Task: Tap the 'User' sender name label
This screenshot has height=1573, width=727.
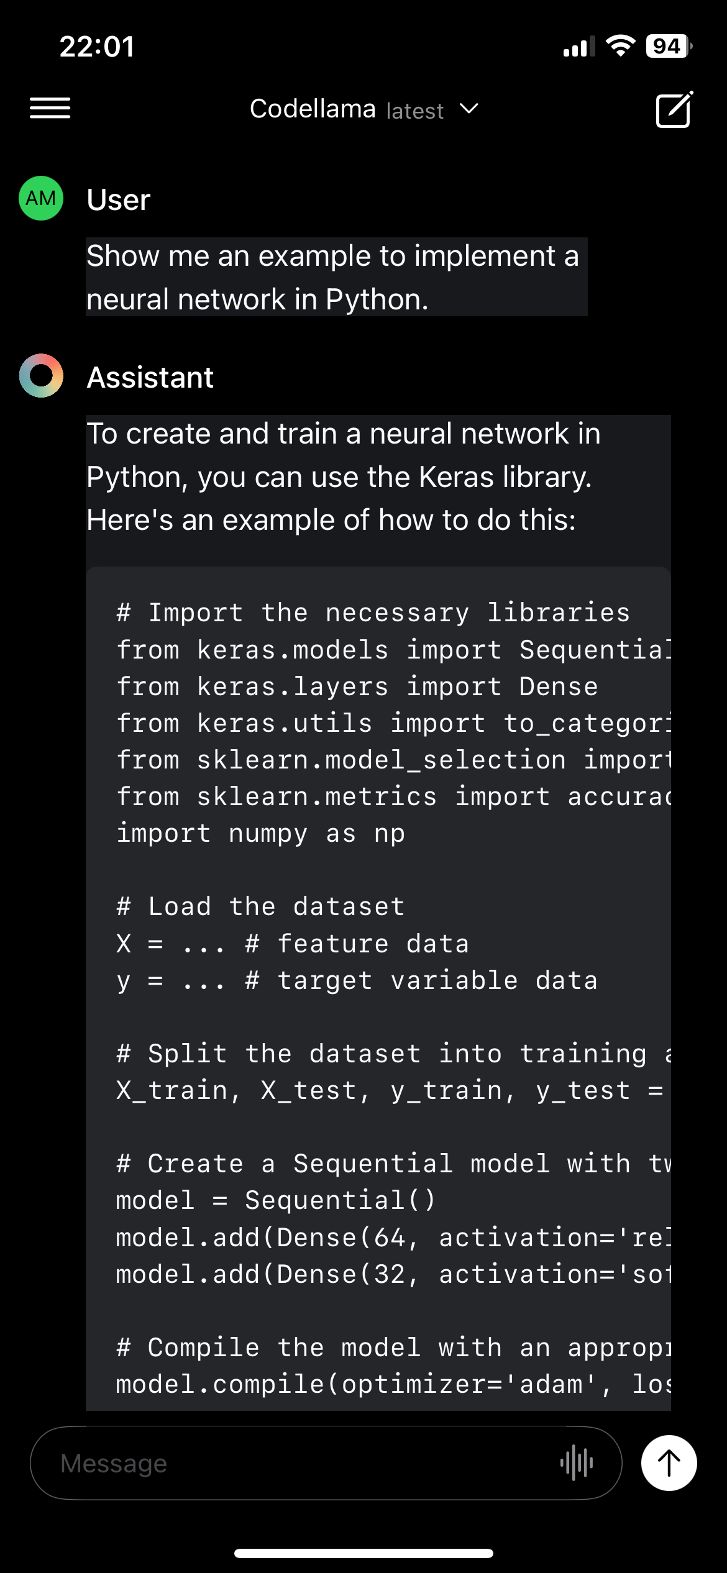Action: click(x=118, y=200)
